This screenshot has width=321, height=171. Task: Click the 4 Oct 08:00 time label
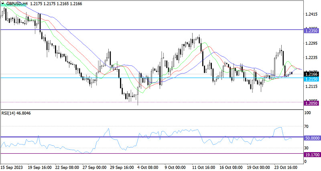tap(148, 167)
